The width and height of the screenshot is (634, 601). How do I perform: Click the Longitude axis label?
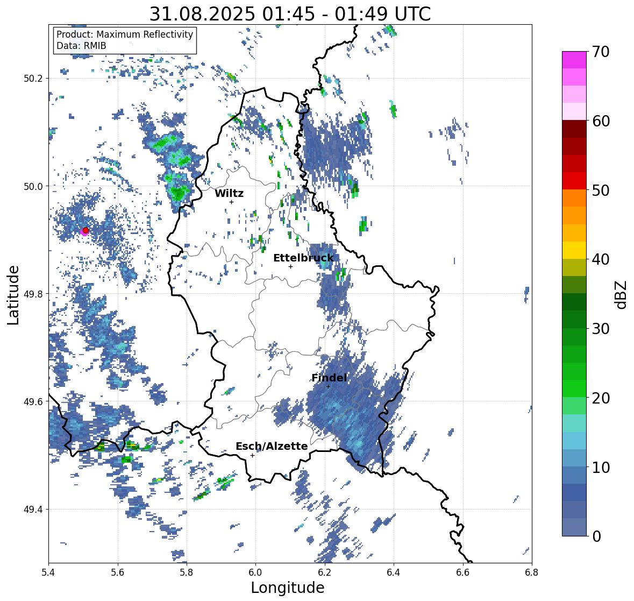288,587
